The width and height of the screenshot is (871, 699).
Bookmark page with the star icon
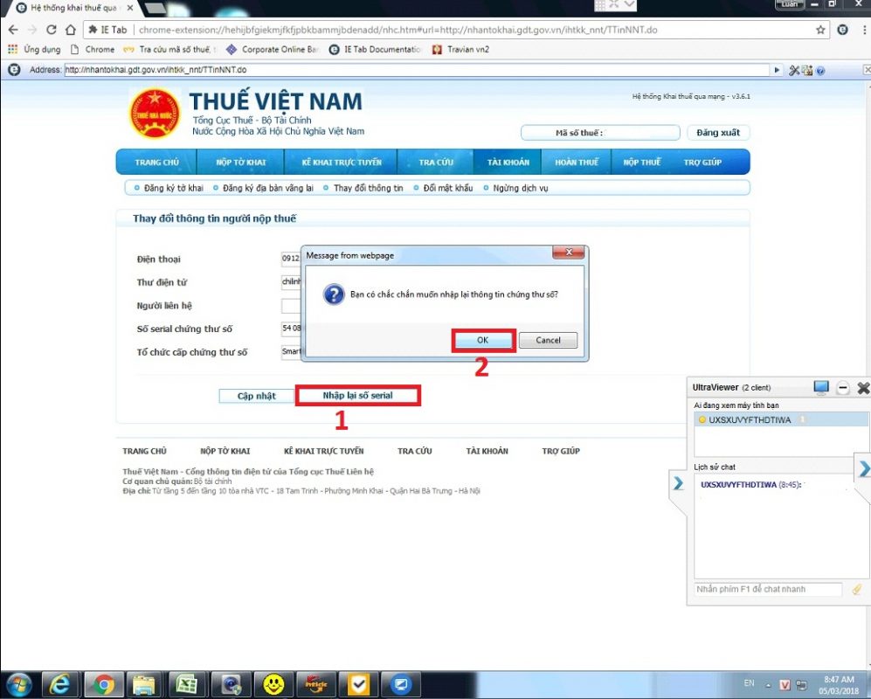[820, 30]
